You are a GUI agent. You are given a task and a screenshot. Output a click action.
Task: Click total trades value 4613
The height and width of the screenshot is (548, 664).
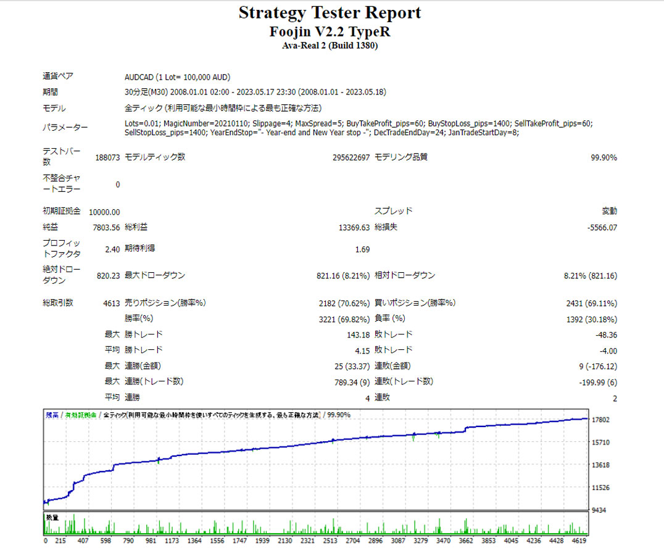click(111, 303)
